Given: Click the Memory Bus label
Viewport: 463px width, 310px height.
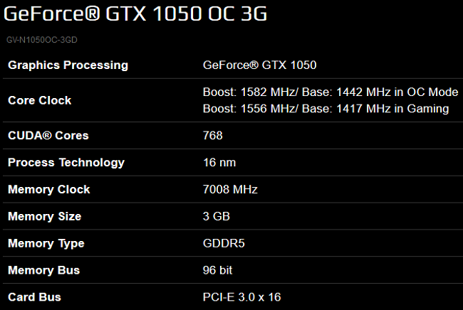Looking at the screenshot, I should coord(43,270).
